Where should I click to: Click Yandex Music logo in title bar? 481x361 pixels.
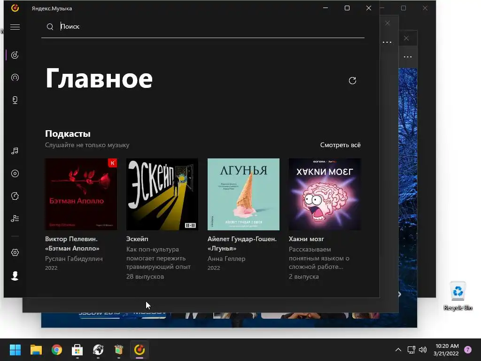[15, 8]
